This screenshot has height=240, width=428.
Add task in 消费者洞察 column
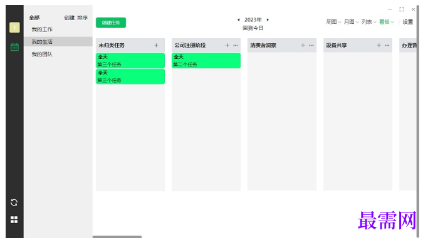[303, 45]
